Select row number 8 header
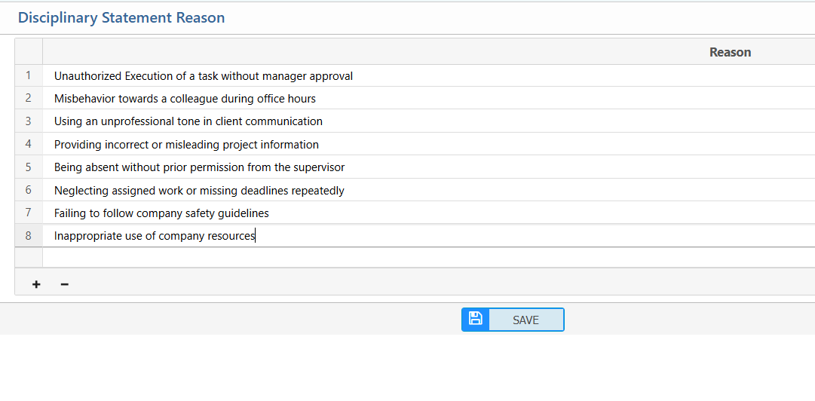Image resolution: width=815 pixels, height=401 pixels. point(29,236)
